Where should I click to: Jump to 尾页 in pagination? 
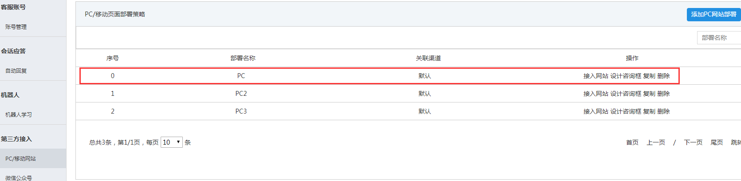click(717, 142)
